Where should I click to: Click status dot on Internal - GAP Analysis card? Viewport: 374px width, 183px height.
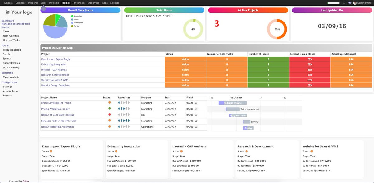[x=181, y=151]
